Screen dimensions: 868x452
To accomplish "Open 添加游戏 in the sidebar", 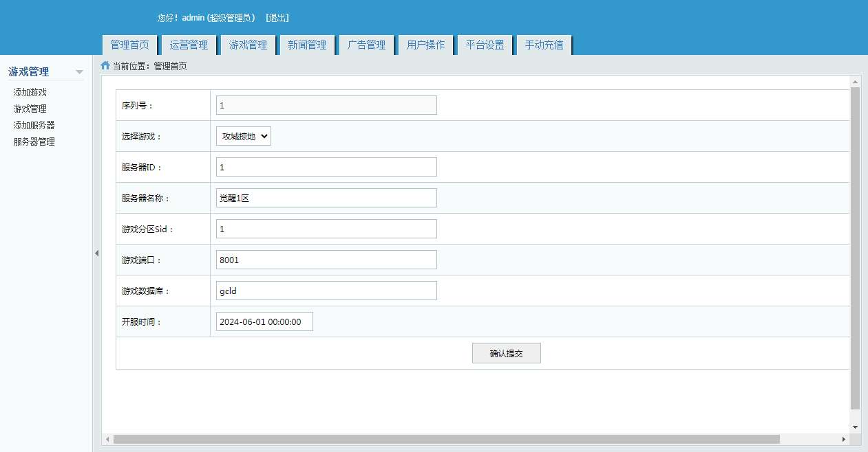I will pos(30,92).
